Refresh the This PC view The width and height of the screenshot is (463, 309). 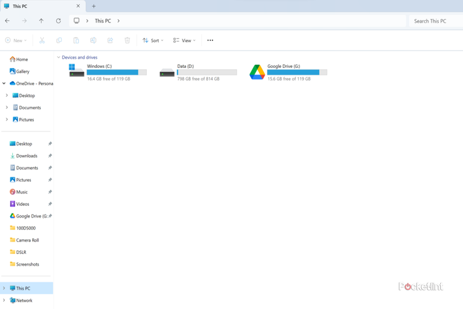(x=58, y=21)
